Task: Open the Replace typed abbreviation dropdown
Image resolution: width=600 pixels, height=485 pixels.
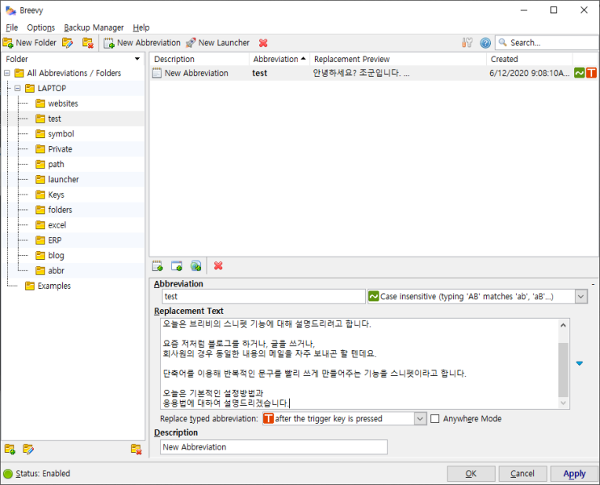Action: coord(420,419)
